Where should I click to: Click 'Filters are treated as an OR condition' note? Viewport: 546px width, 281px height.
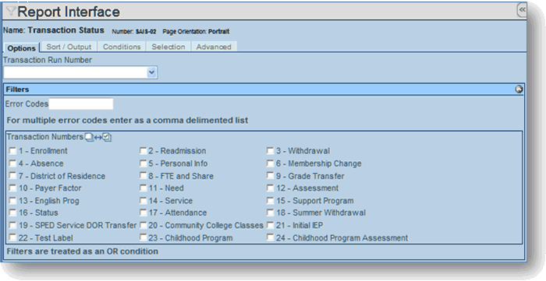[x=83, y=251]
